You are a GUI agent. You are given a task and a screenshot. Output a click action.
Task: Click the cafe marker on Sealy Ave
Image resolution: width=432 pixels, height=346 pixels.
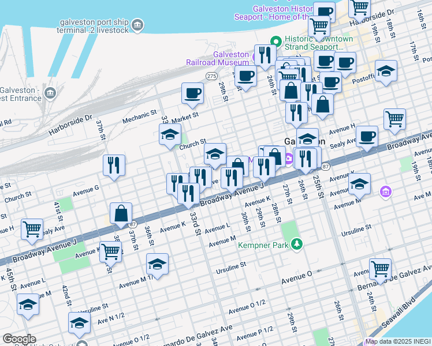(x=367, y=139)
